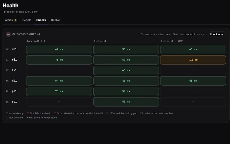Screen dimensions: 230x144
Task: Click the DE country code label
Action: coord(7,49)
